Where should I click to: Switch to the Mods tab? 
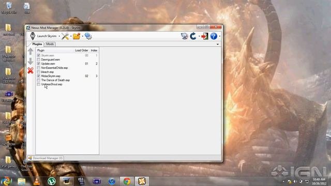pos(50,44)
